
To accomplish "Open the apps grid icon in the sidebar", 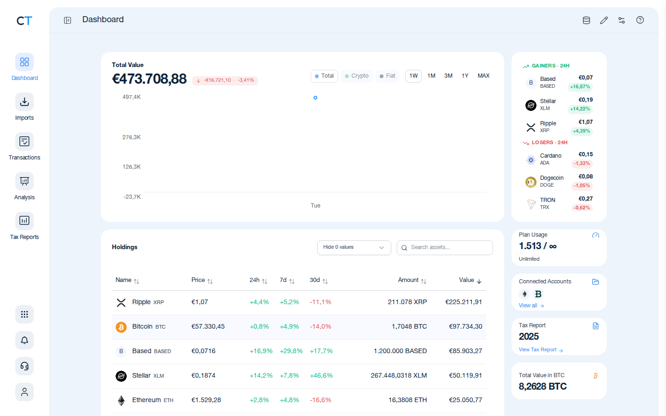I will tap(25, 314).
